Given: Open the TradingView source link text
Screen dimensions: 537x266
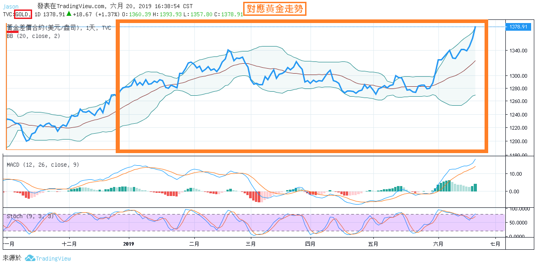Looking at the screenshot, I should (x=53, y=258).
